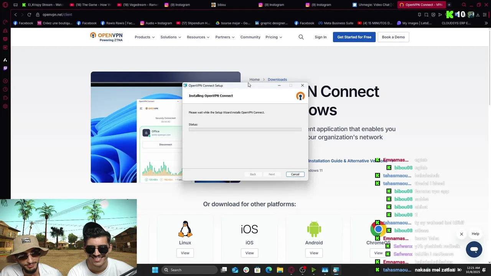Open Opera GX icon in taskbar
Screen dimensions: 491x276
coord(291,270)
